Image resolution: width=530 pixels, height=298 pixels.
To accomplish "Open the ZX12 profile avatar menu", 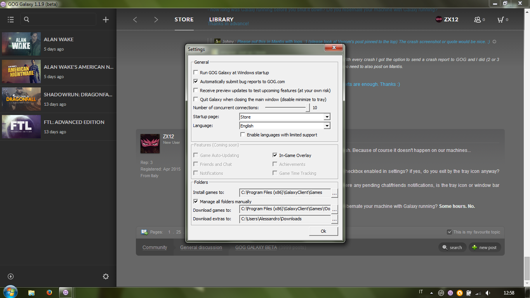I will pos(439,19).
